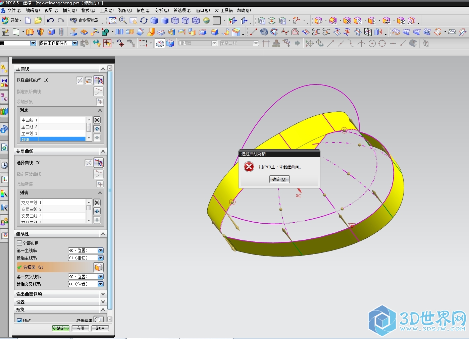The width and height of the screenshot is (469, 339).
Task: Select 交叉曲线 3 in the list
Action: tap(53, 216)
